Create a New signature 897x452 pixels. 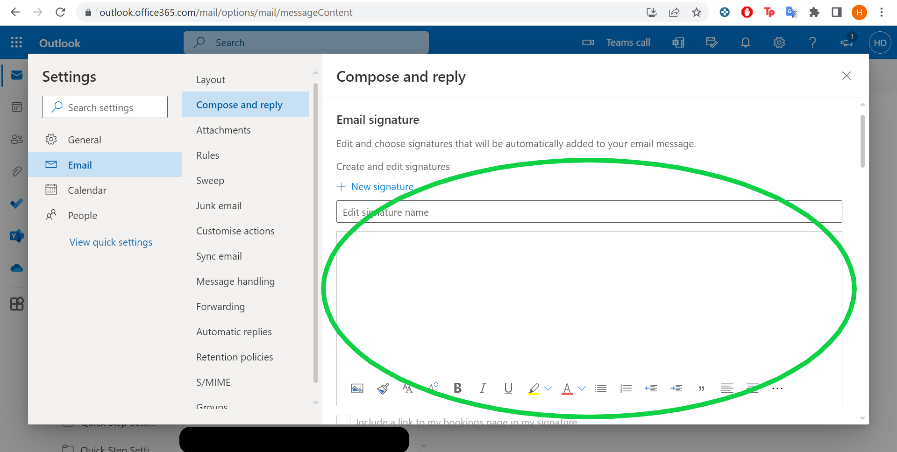point(375,187)
